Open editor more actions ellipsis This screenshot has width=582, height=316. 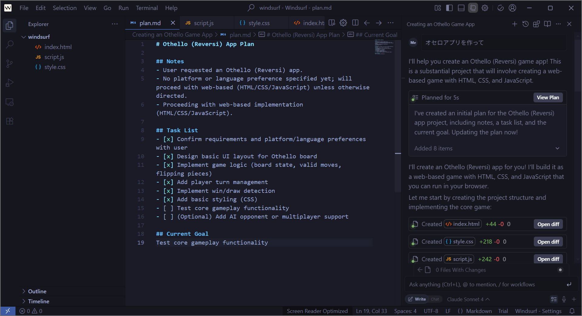391,23
